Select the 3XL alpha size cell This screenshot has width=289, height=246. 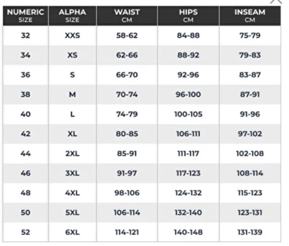(x=72, y=173)
